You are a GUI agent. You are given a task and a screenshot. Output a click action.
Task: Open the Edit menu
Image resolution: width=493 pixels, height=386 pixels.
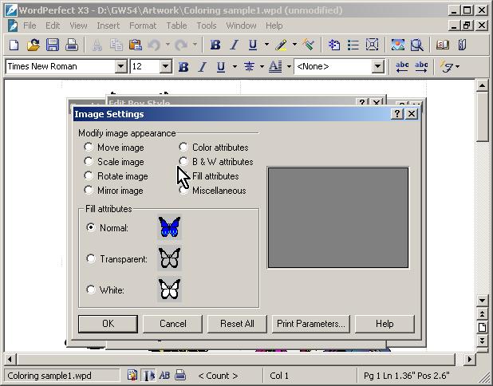tap(53, 26)
